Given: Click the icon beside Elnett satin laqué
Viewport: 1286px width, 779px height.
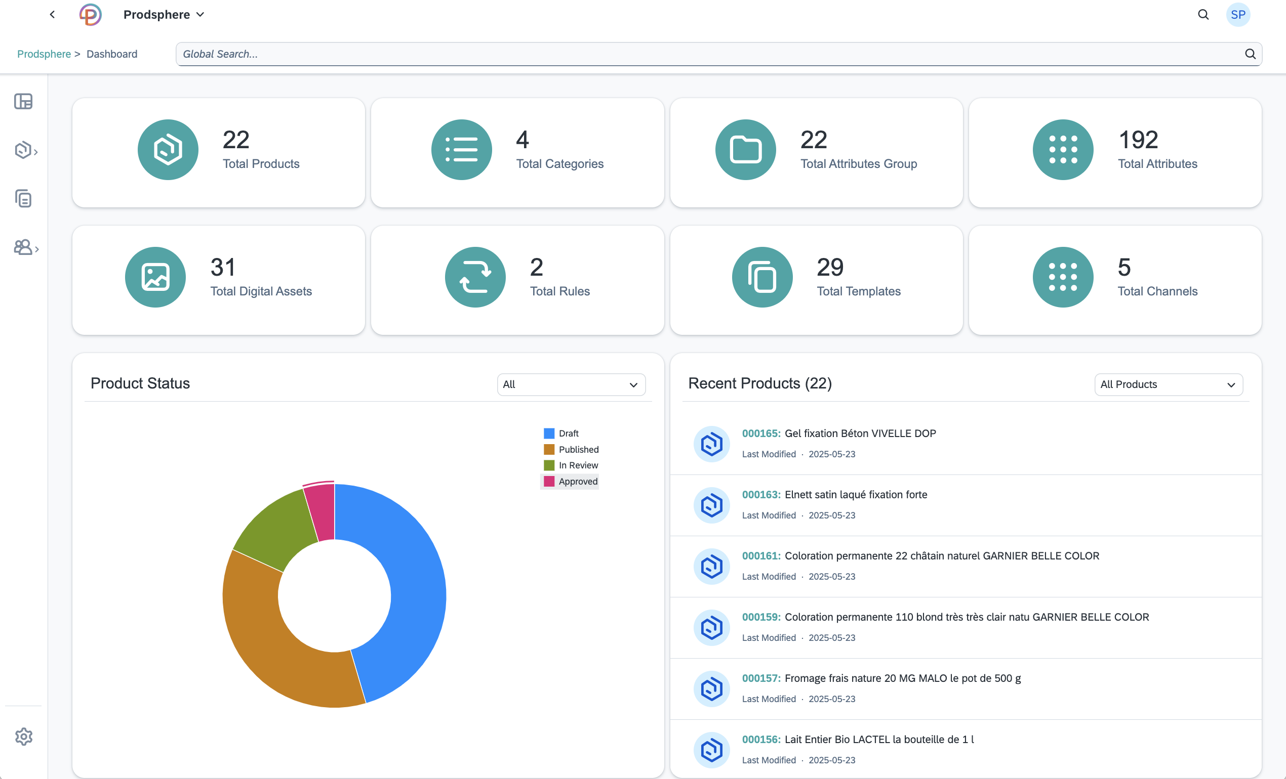Looking at the screenshot, I should coord(711,505).
